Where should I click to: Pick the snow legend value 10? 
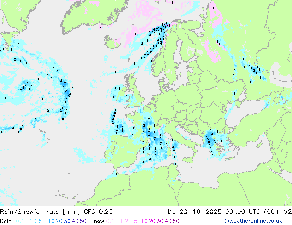144,221
